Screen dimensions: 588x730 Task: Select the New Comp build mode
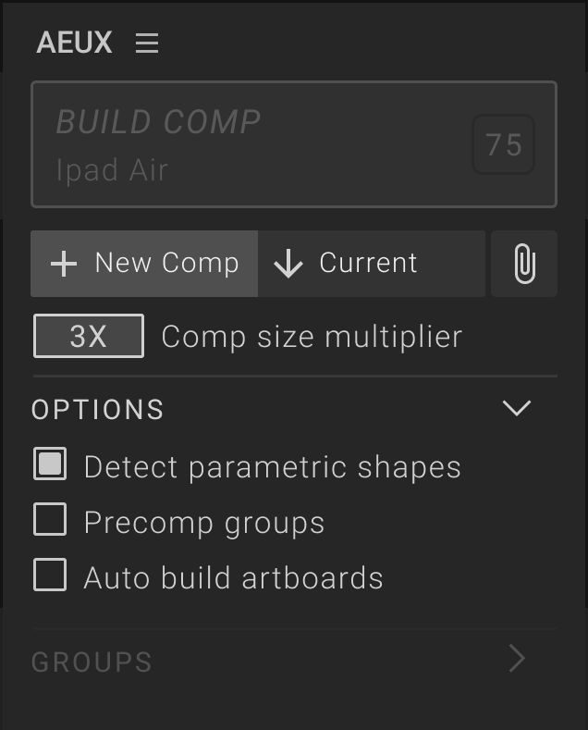(x=144, y=264)
